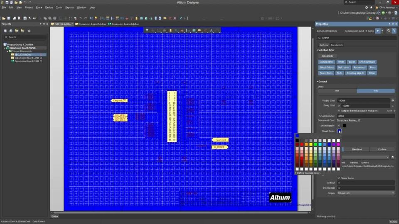Click the top-right settings gear icon
399x224 pixels.
(367, 7)
